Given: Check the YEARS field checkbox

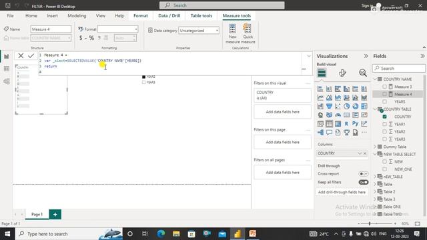Looking at the screenshot, I should [384, 101].
